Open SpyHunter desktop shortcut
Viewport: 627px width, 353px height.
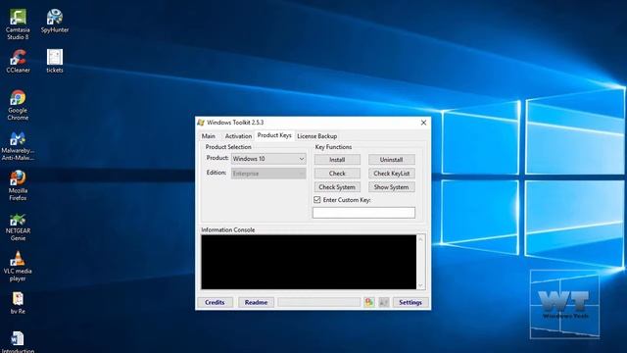(x=55, y=21)
